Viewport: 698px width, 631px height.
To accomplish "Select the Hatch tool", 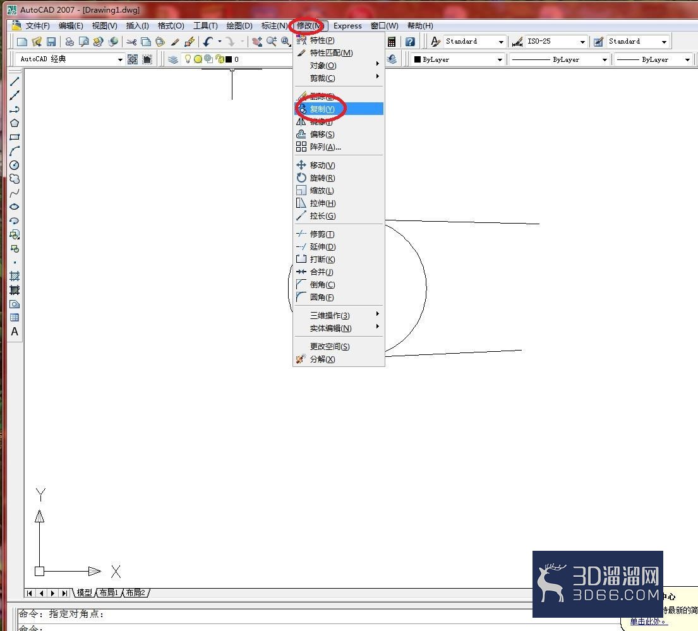I will [15, 277].
